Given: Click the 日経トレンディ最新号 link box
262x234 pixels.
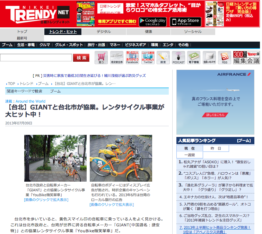Looking at the screenshot, I should point(110,8).
